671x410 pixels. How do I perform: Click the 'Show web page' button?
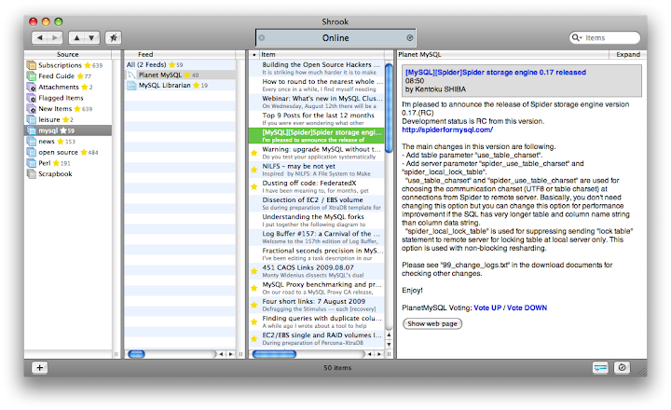(432, 323)
